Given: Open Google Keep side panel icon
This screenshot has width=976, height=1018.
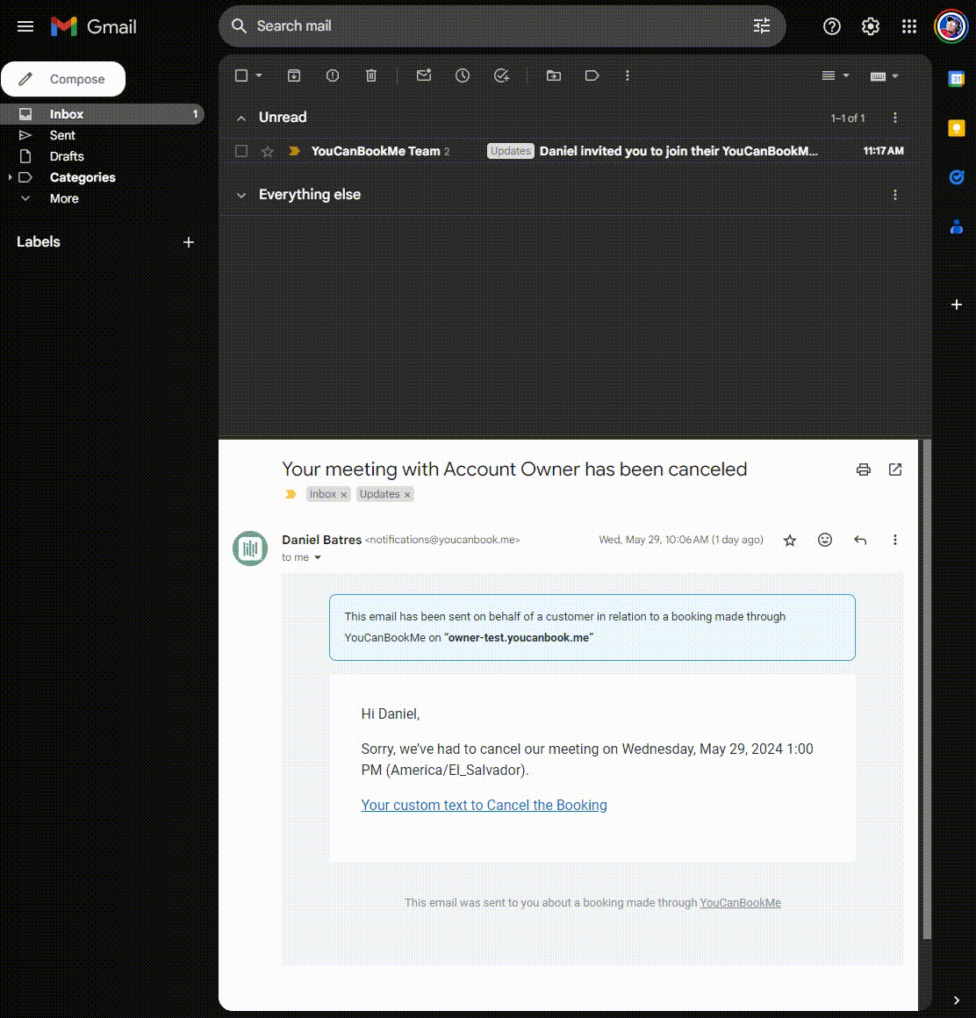Looking at the screenshot, I should point(957,128).
